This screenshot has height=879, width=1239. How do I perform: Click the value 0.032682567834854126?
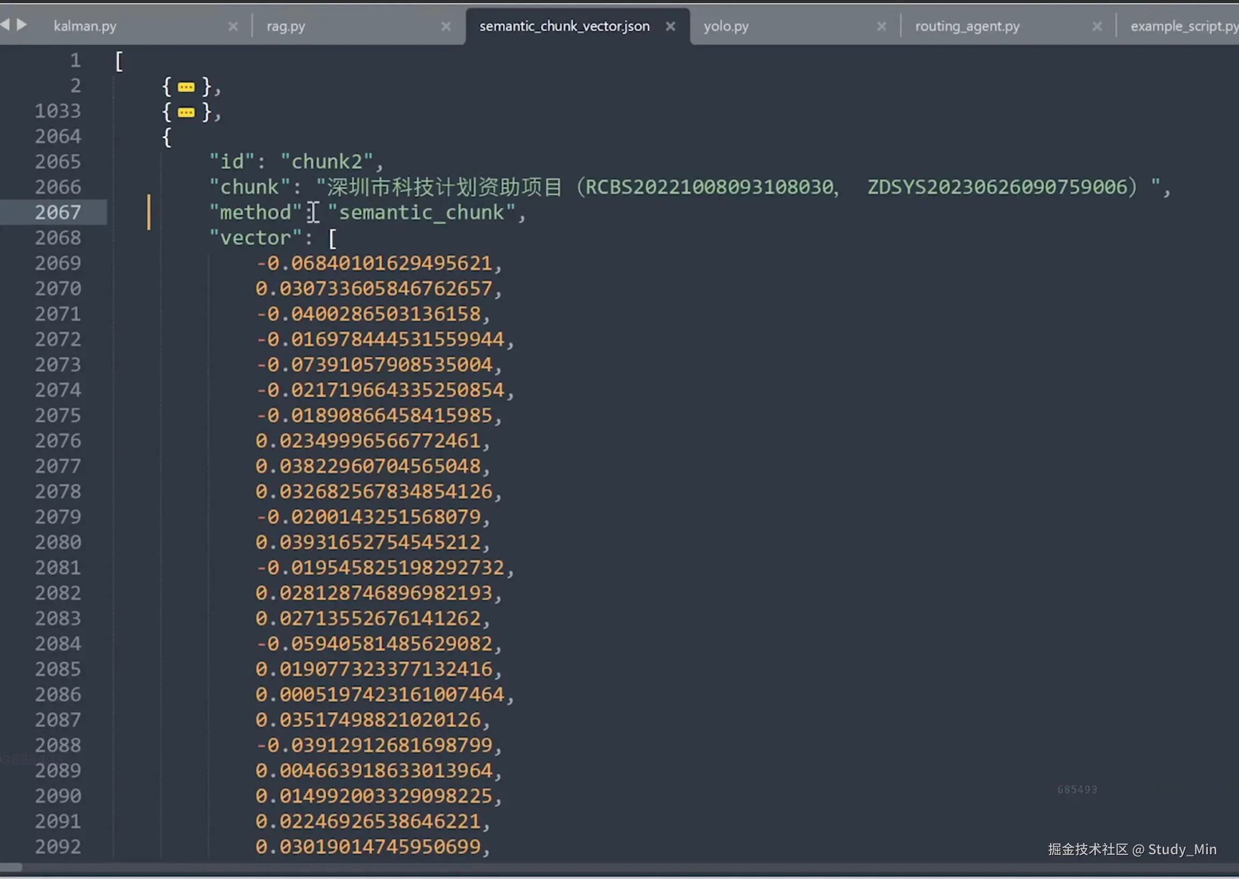click(374, 492)
